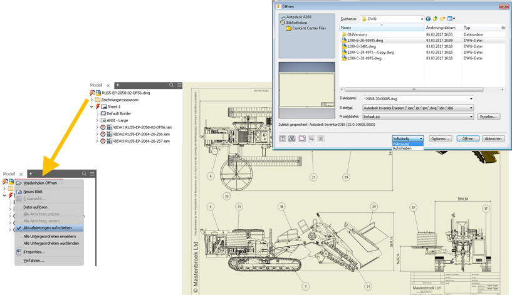Click the red lightning defer icon beside Sheet:1
The image size is (512, 295).
(x=98, y=106)
